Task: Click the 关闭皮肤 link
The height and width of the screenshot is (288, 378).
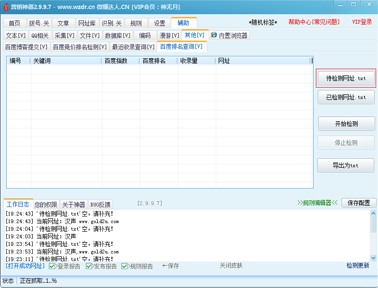Action: (x=231, y=266)
